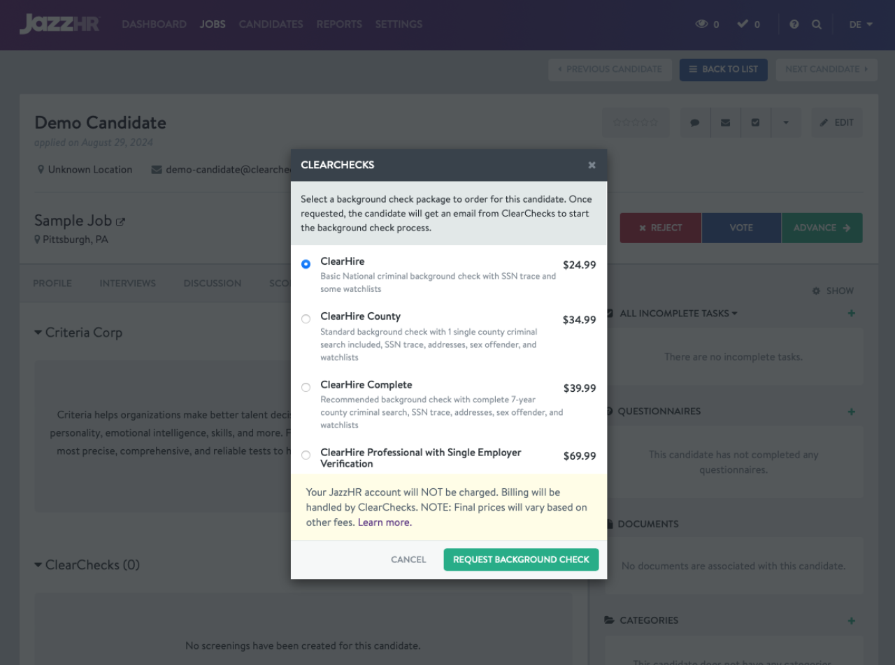
Task: Switch to the Interviews tab
Action: click(x=127, y=284)
